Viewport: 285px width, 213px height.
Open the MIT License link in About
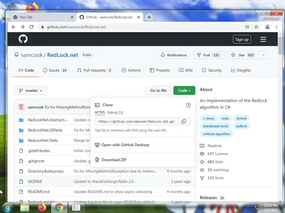(218, 154)
